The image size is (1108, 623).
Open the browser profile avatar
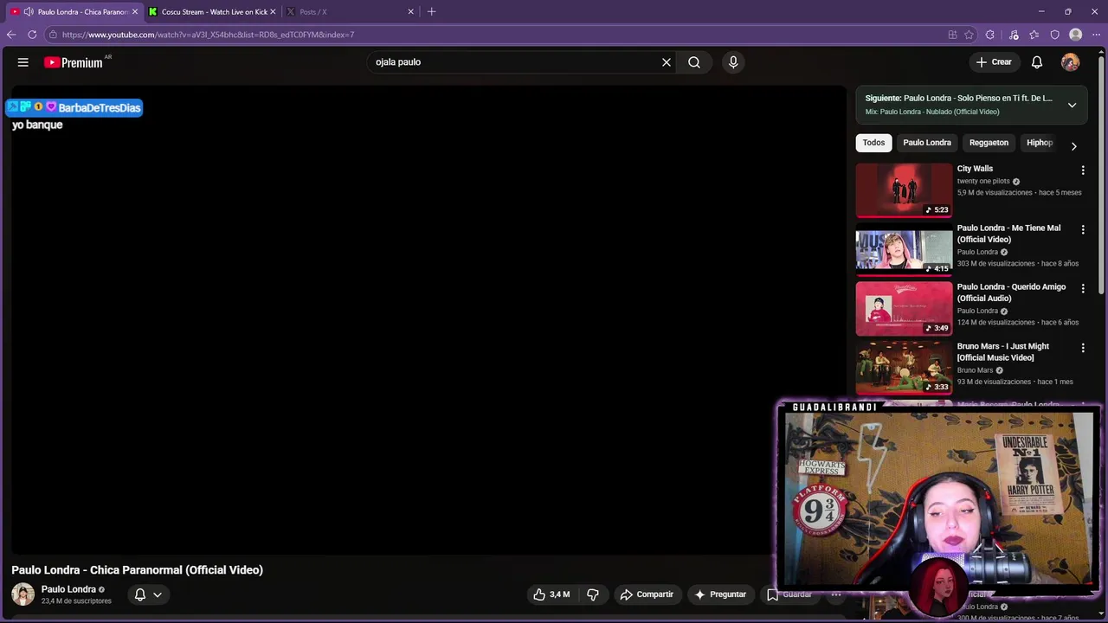(1076, 35)
